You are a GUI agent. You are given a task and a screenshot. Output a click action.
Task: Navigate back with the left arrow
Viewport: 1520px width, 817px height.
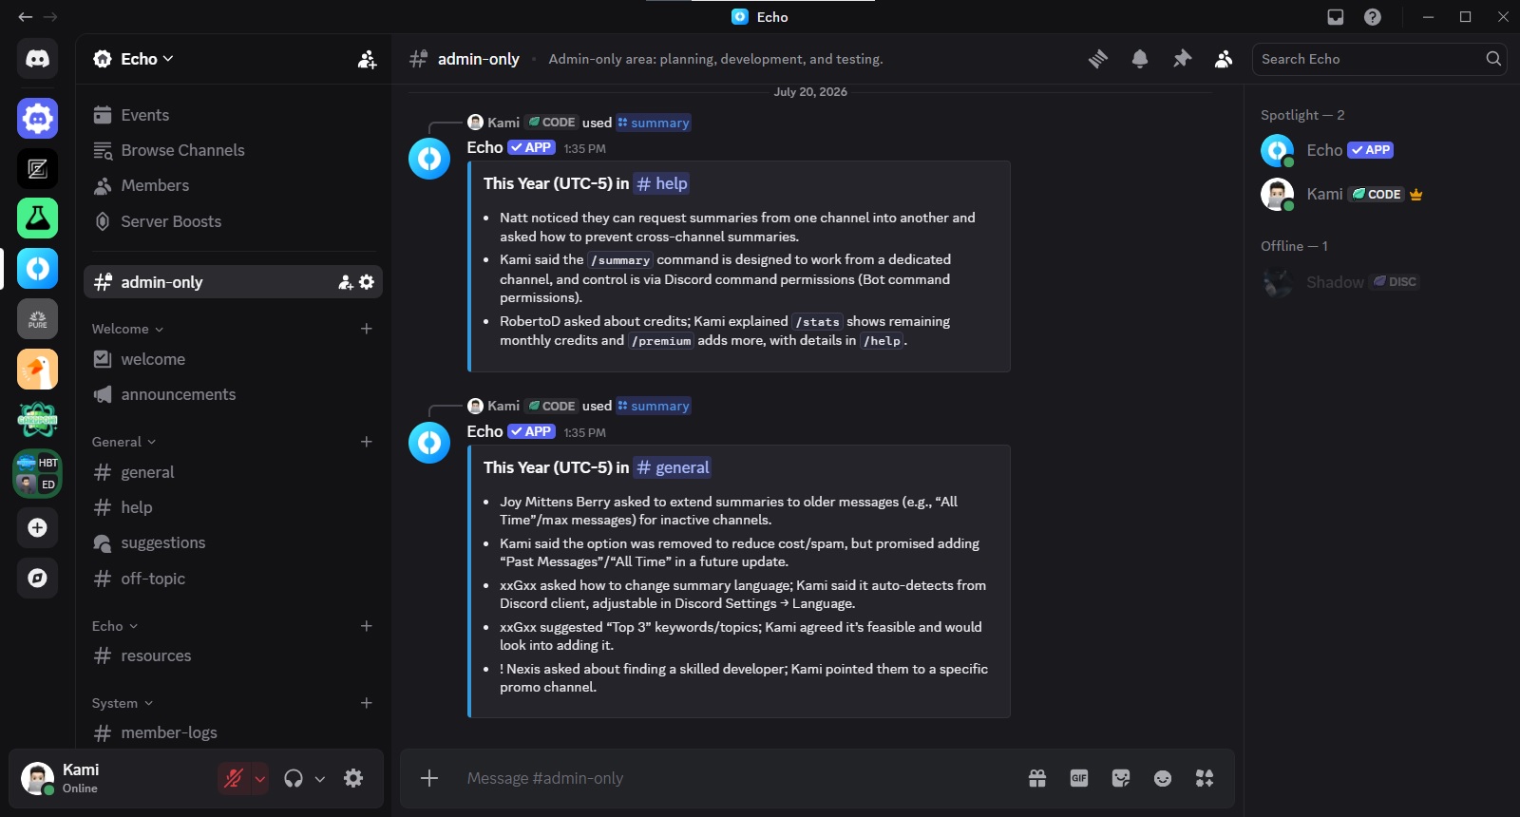point(26,17)
